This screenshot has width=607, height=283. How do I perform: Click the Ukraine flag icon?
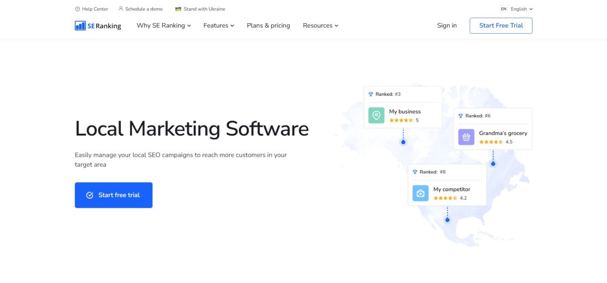pos(178,9)
